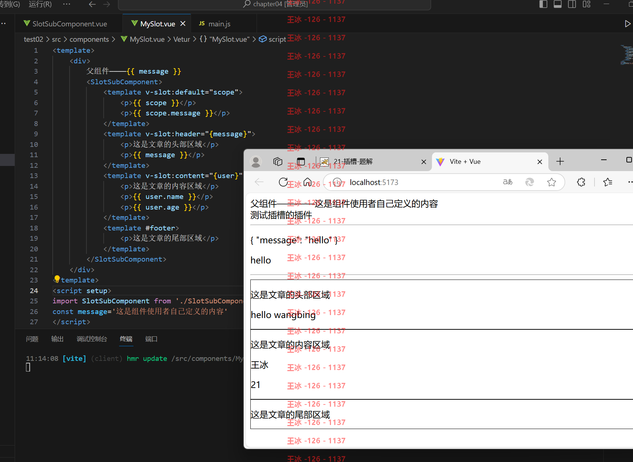Open the 调试控制台 panel tab
The height and width of the screenshot is (462, 633).
(x=92, y=339)
